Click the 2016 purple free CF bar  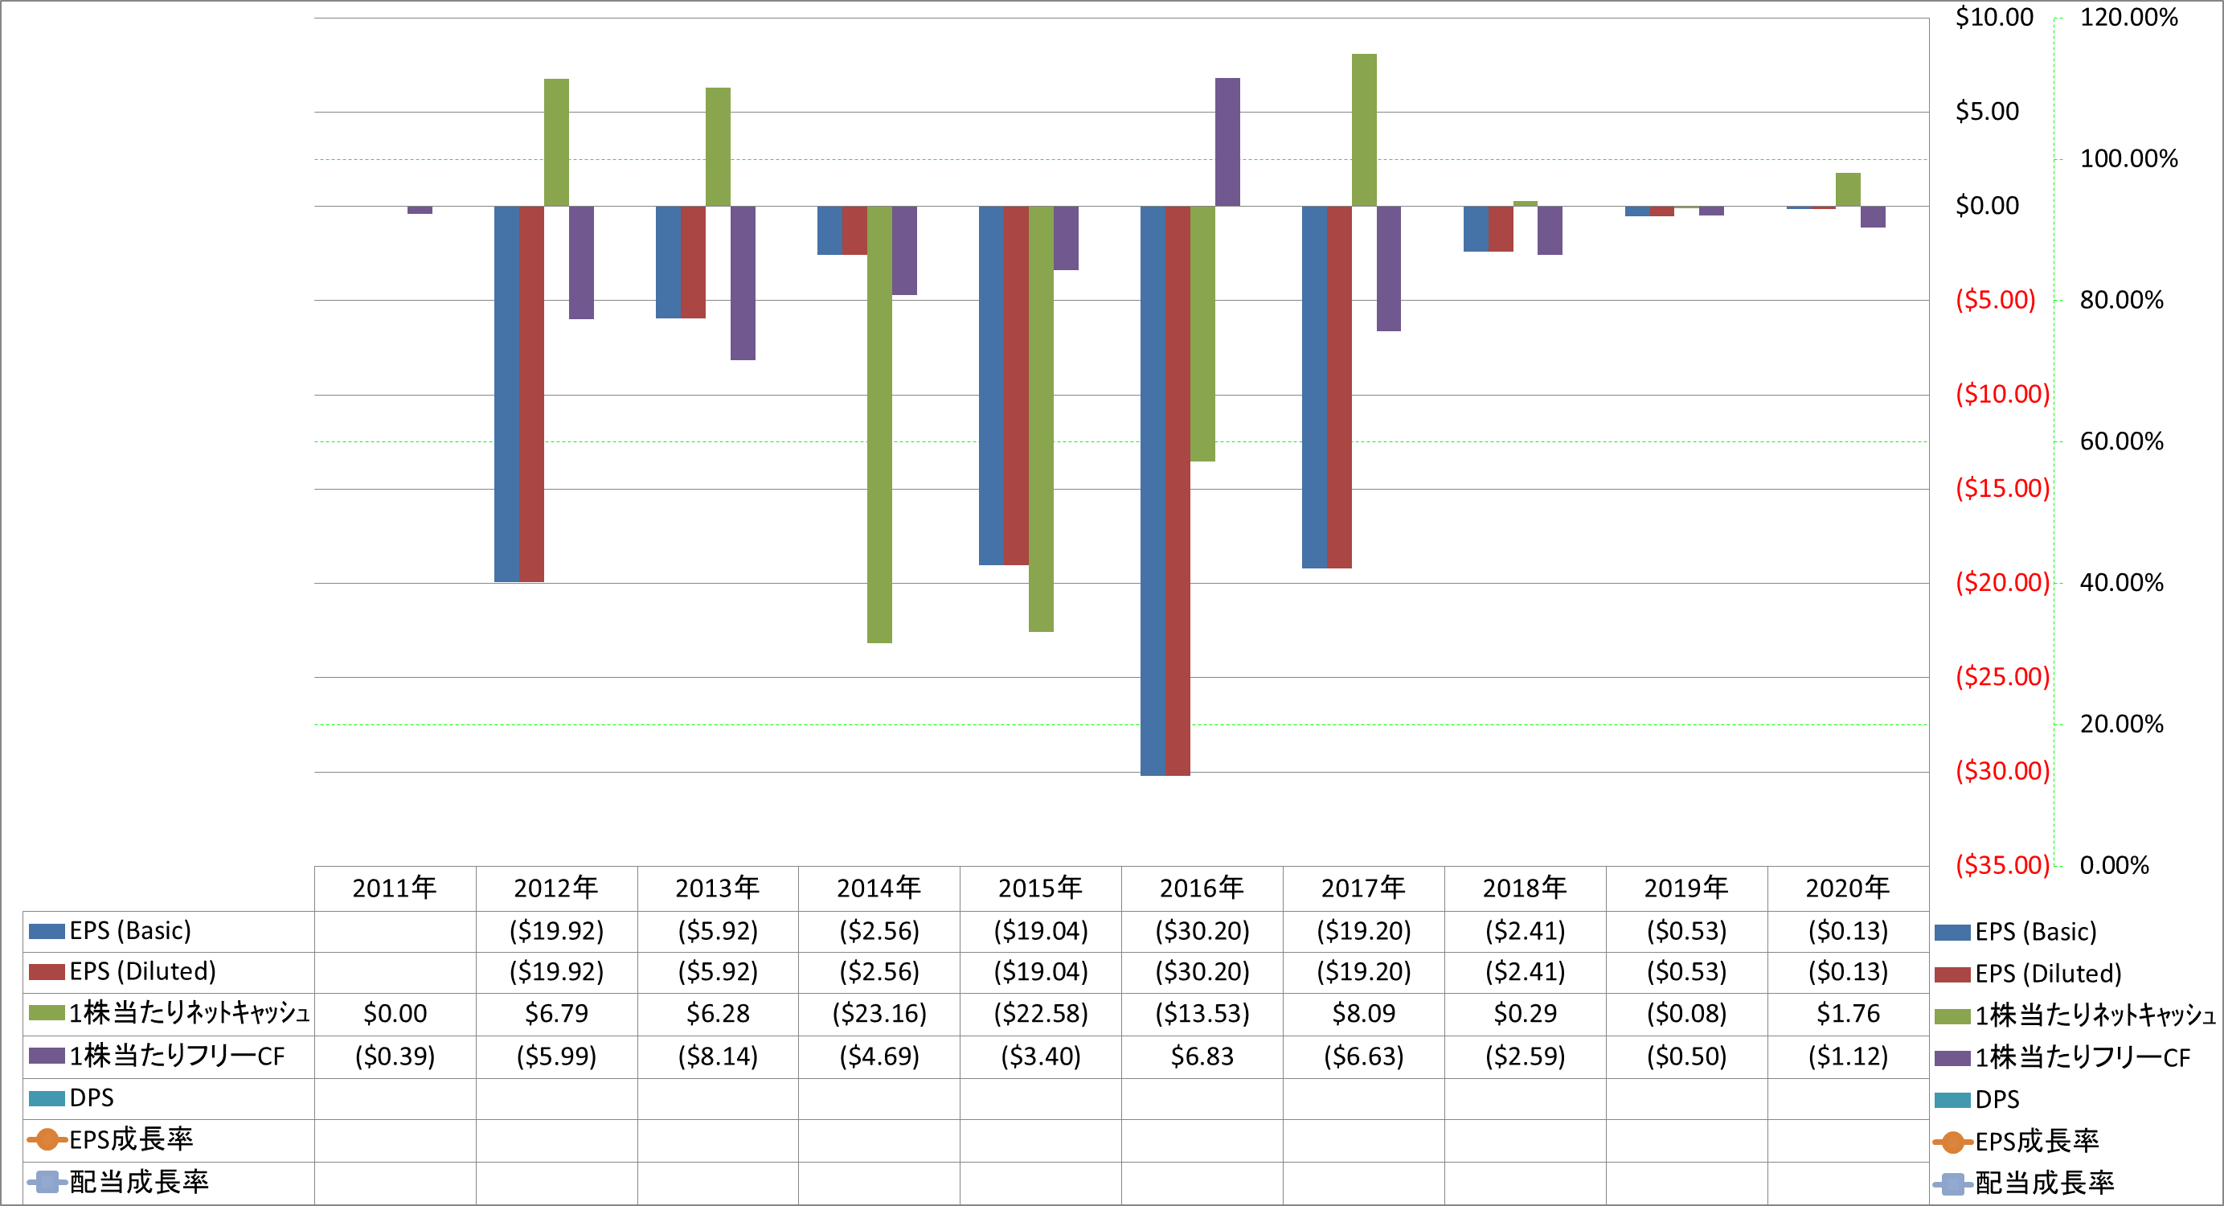[x=1227, y=142]
